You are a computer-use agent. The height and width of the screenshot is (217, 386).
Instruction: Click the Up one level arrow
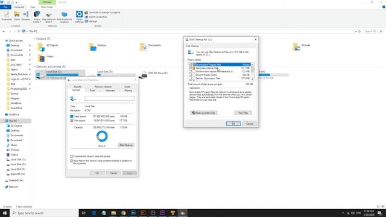pyautogui.click(x=19, y=31)
